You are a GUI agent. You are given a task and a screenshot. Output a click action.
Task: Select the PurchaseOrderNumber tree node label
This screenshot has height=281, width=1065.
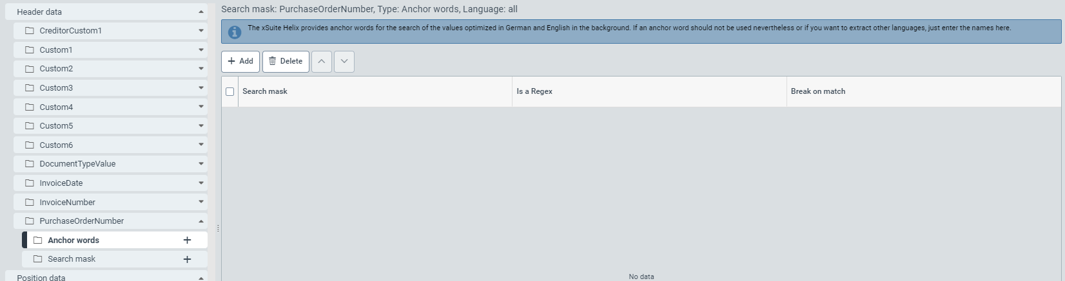(x=81, y=221)
